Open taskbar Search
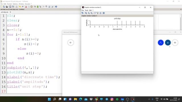Screen dimensions: 182x102 [55, 99]
